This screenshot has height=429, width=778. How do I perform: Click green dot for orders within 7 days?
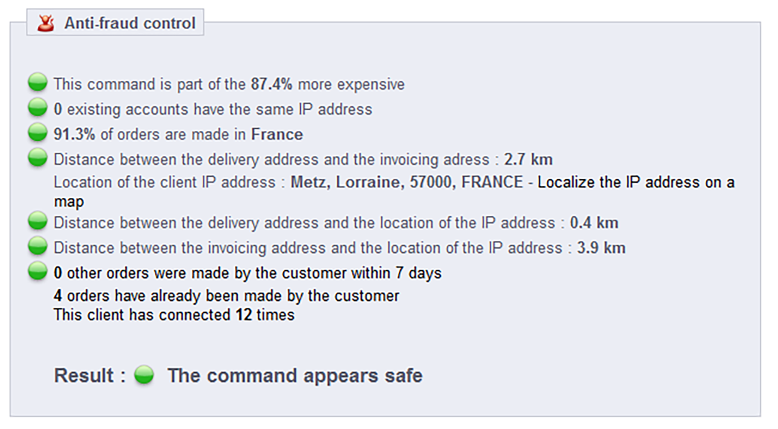tap(38, 271)
